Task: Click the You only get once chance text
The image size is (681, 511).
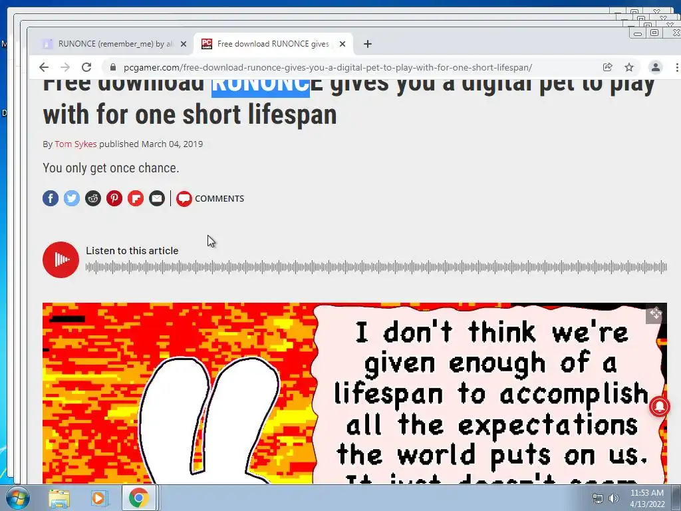Action: pos(111,168)
